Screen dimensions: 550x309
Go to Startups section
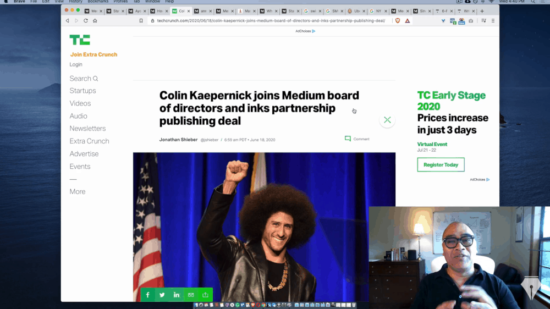pos(83,91)
